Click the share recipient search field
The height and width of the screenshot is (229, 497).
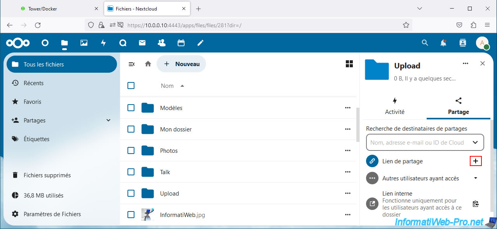417,143
